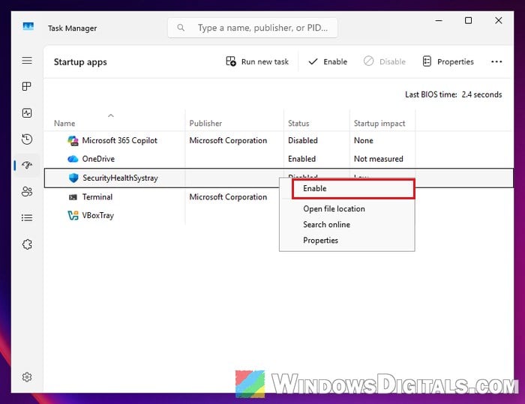Select the VBoxTray row name
The image size is (525, 404).
pyautogui.click(x=98, y=216)
